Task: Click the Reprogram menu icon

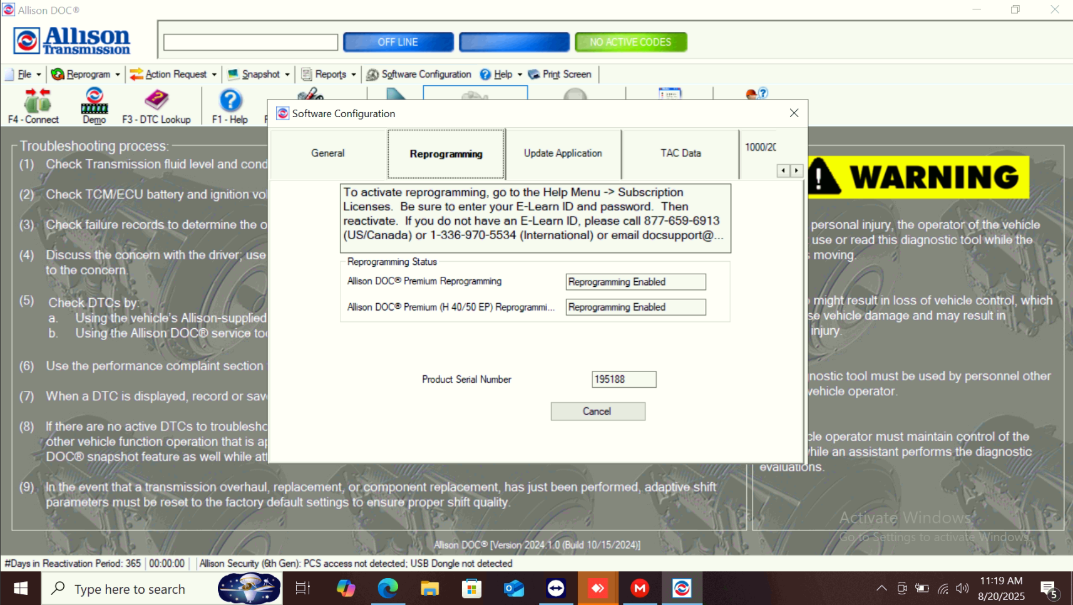Action: pyautogui.click(x=58, y=75)
